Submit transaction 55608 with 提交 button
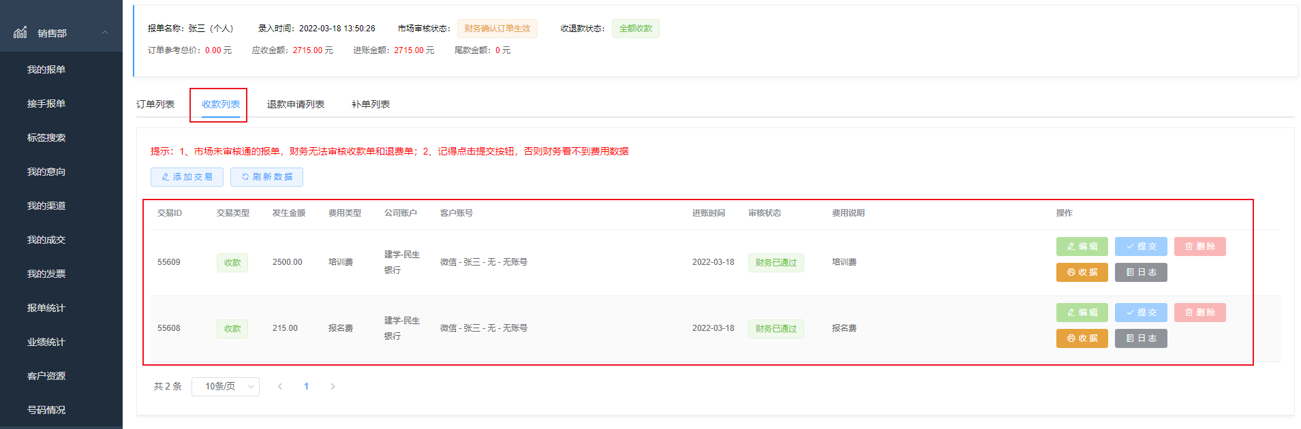This screenshot has height=429, width=1301. tap(1141, 313)
